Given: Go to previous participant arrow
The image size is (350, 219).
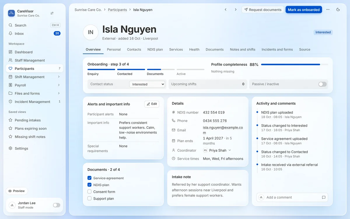Looking at the screenshot, I should (225, 10).
